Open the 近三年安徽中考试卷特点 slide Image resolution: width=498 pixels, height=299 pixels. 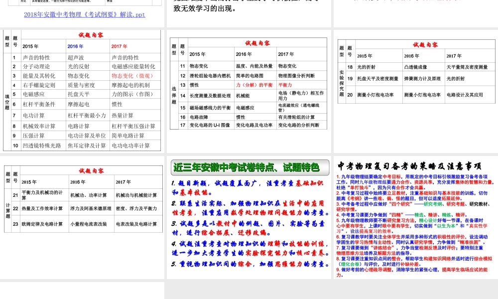pyautogui.click(x=249, y=217)
